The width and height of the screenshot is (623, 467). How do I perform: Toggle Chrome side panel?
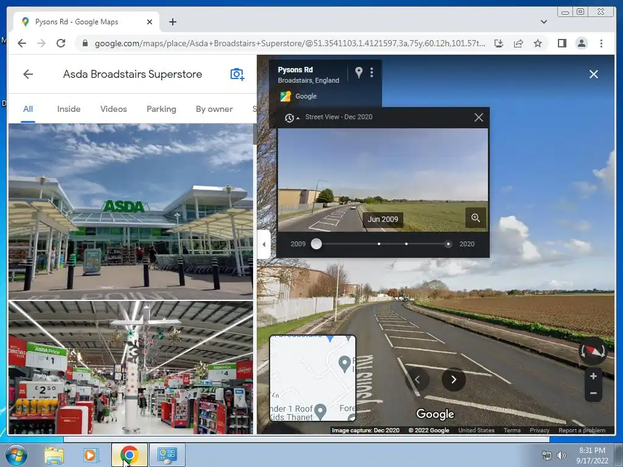562,43
